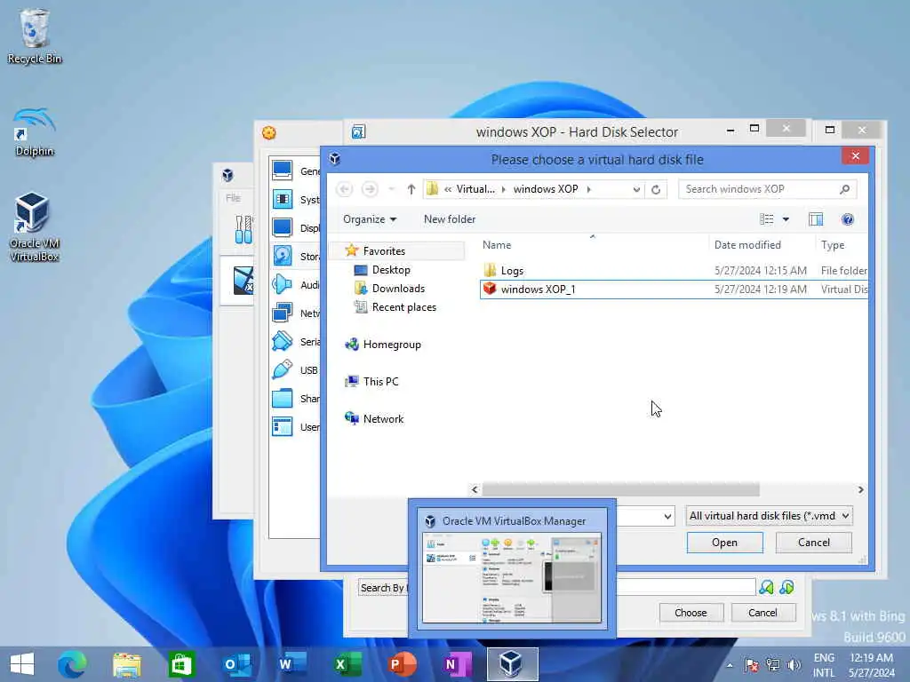Click the horizontal scrollbar thumb
Screen dimensions: 910x682
click(620, 490)
